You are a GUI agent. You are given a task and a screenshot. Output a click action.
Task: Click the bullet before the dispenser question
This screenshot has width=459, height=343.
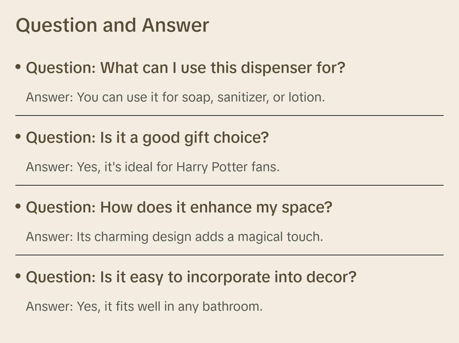pyautogui.click(x=18, y=67)
